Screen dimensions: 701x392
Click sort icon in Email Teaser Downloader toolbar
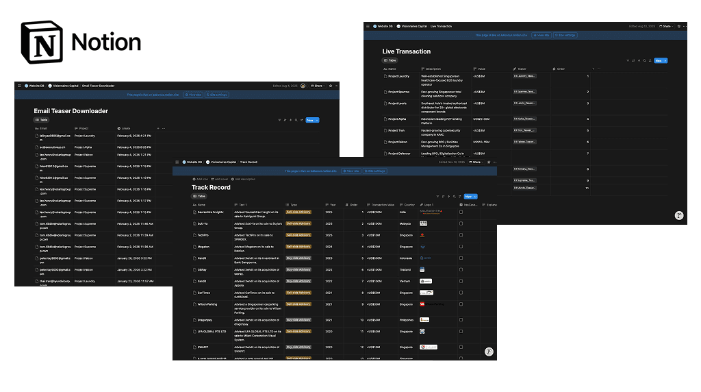click(285, 120)
